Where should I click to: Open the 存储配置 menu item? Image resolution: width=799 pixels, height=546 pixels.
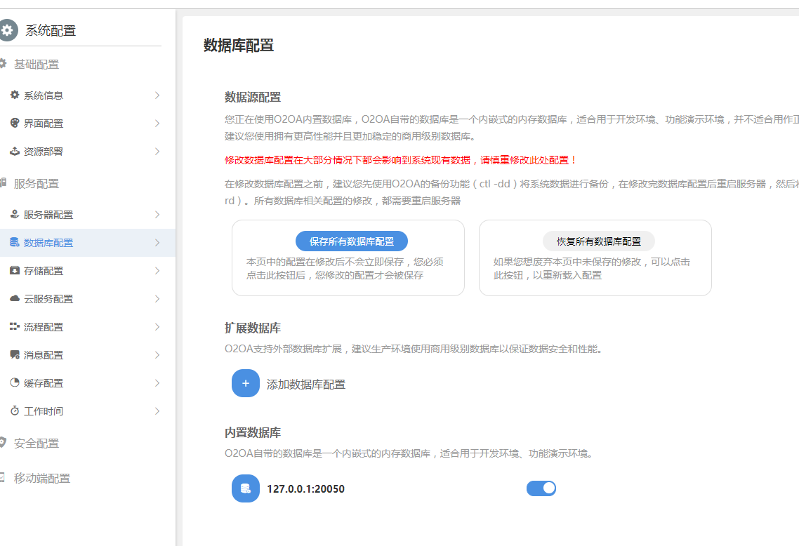[x=44, y=271]
